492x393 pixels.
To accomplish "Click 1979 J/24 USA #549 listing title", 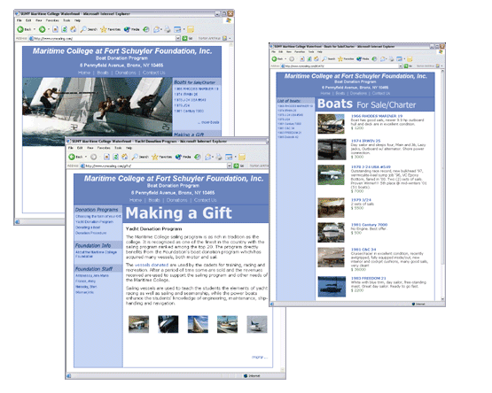I will [x=371, y=167].
